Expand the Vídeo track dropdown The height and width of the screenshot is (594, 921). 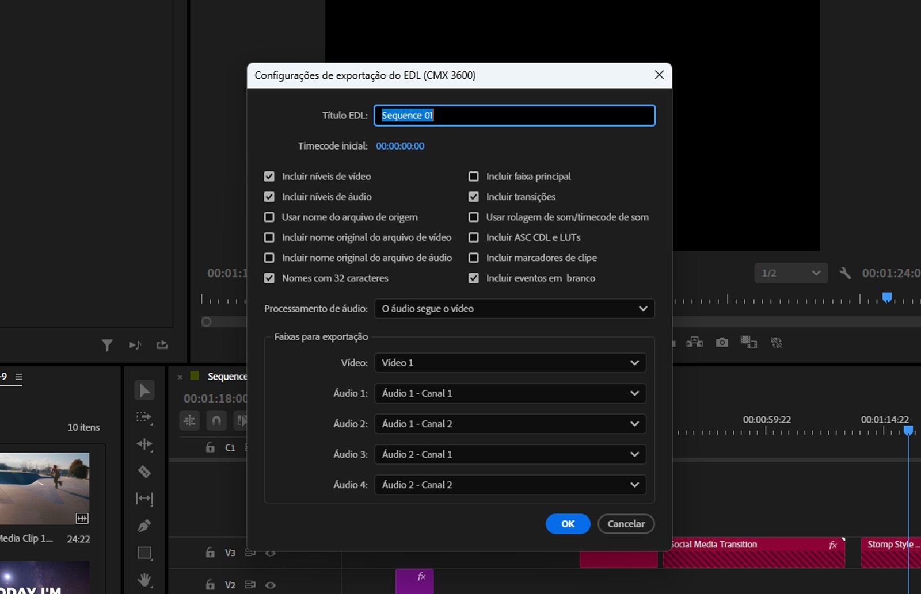(x=510, y=363)
